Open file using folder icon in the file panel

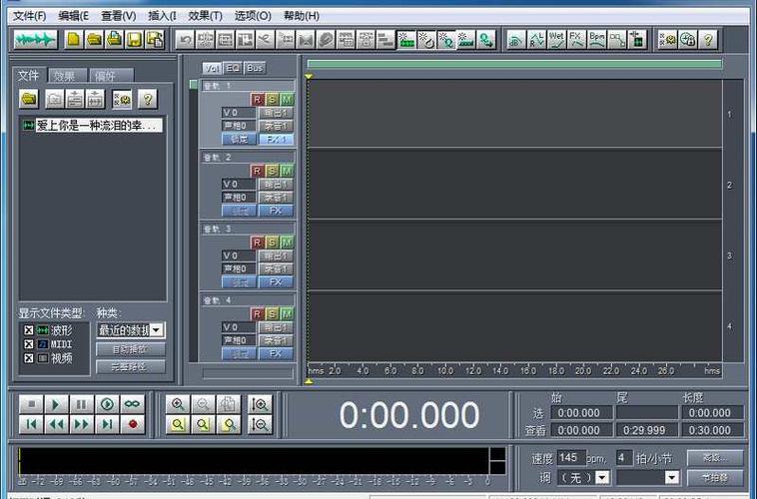pos(29,99)
